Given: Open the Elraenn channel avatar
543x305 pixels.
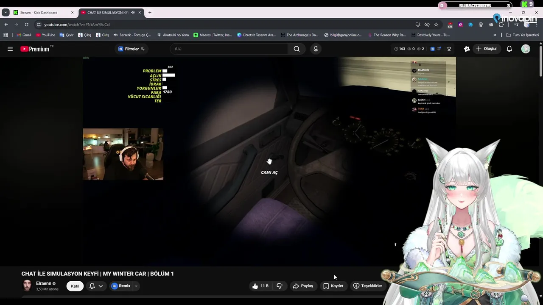Looking at the screenshot, I should [x=27, y=286].
